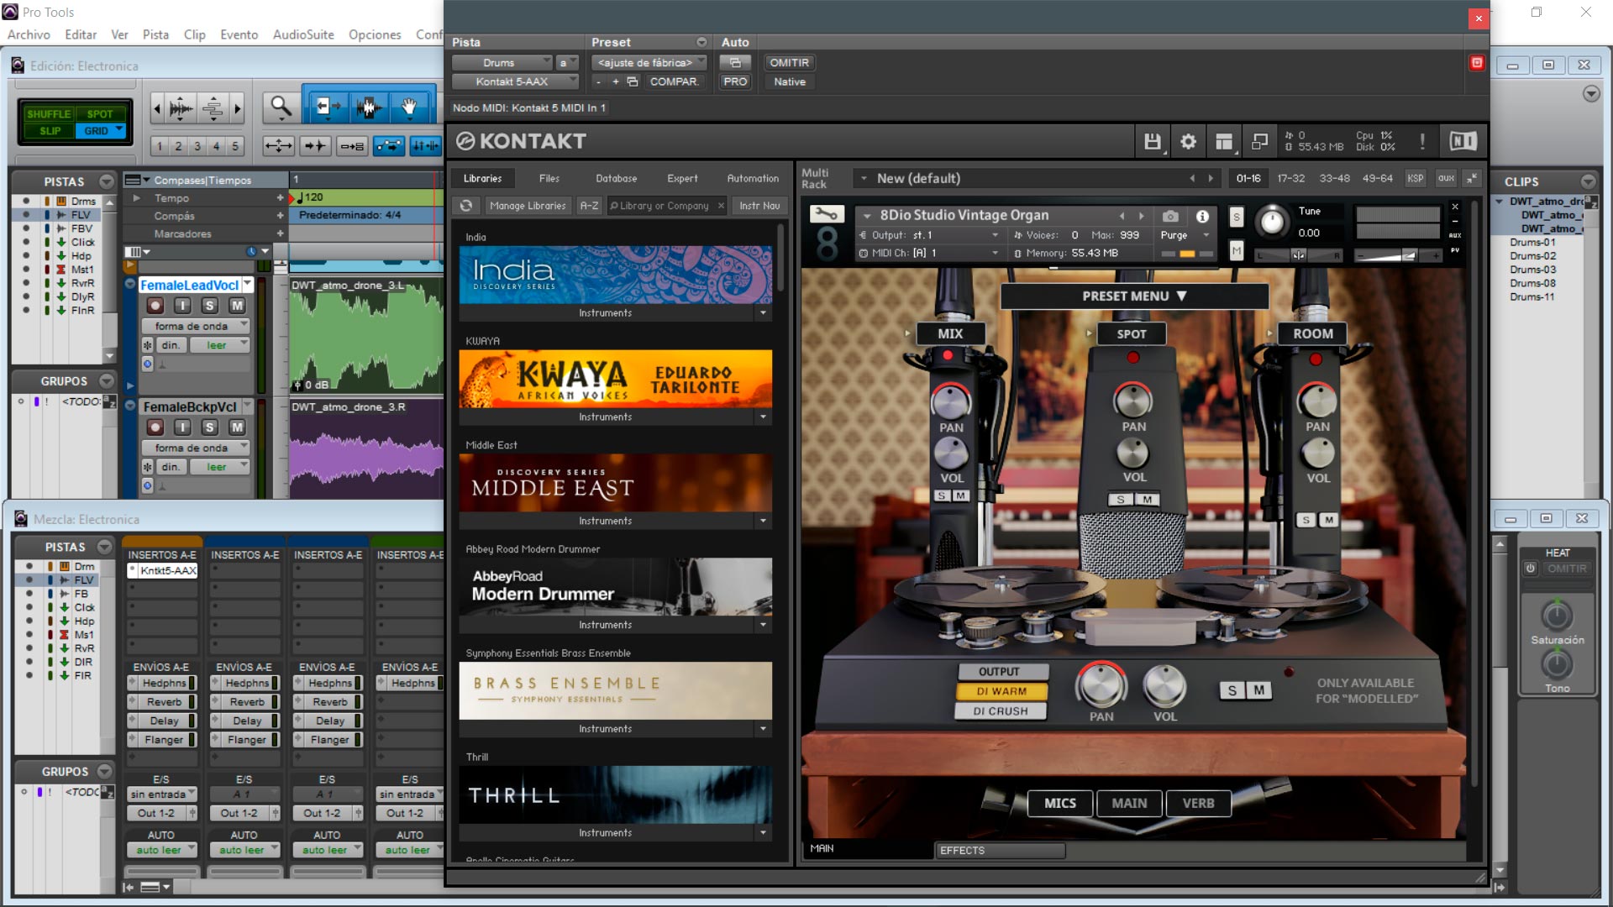Click the OMITIR bypass button in plug-in header
Image resolution: width=1613 pixels, height=907 pixels.
(789, 63)
